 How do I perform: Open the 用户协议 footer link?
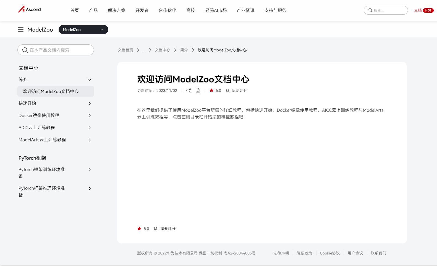pos(355,253)
